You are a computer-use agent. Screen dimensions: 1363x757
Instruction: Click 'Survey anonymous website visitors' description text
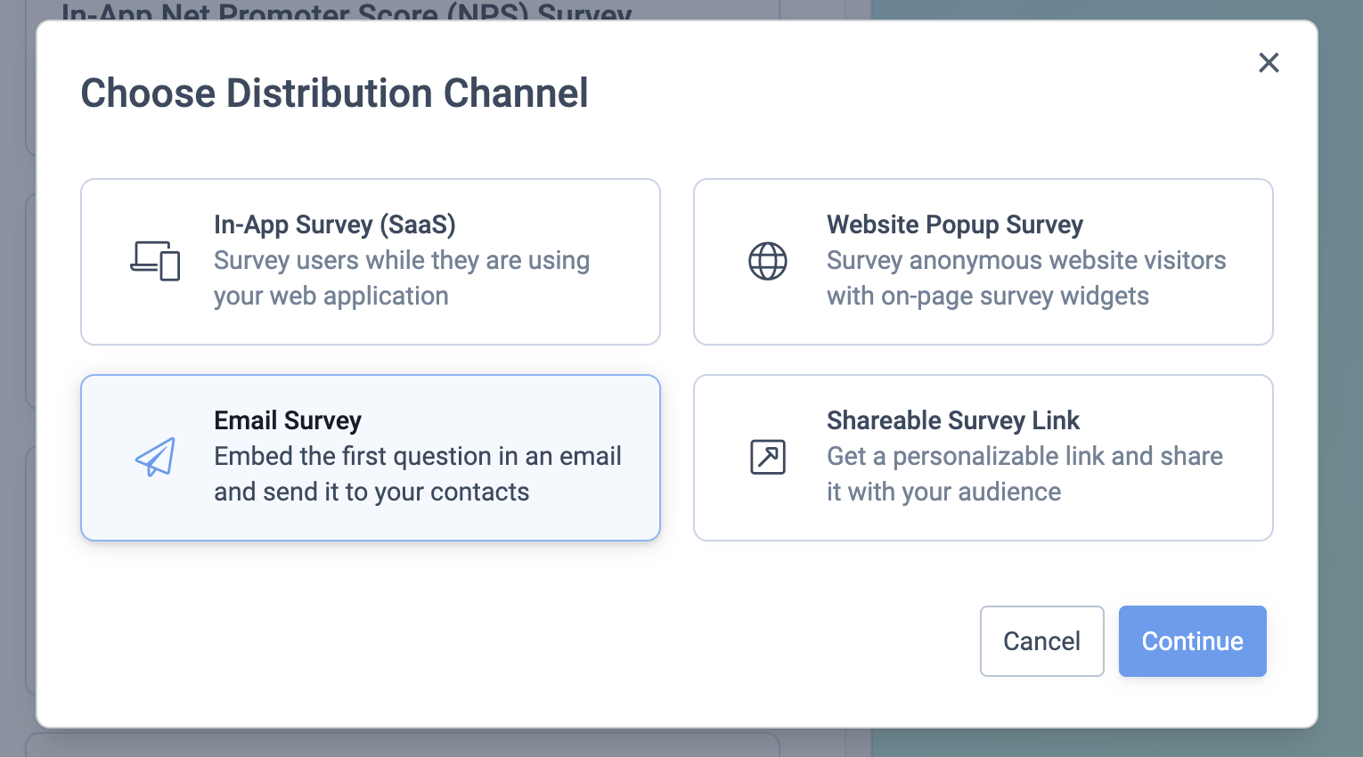pyautogui.click(x=1025, y=260)
